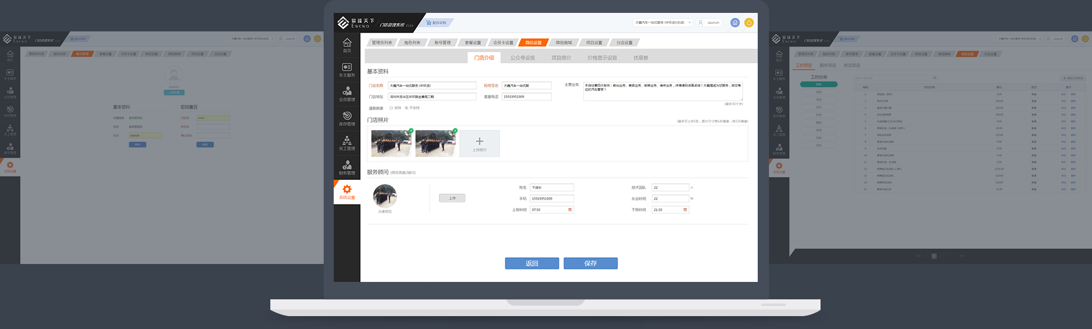Click the 门店名称 input field
This screenshot has height=329, width=1092.
click(x=432, y=86)
